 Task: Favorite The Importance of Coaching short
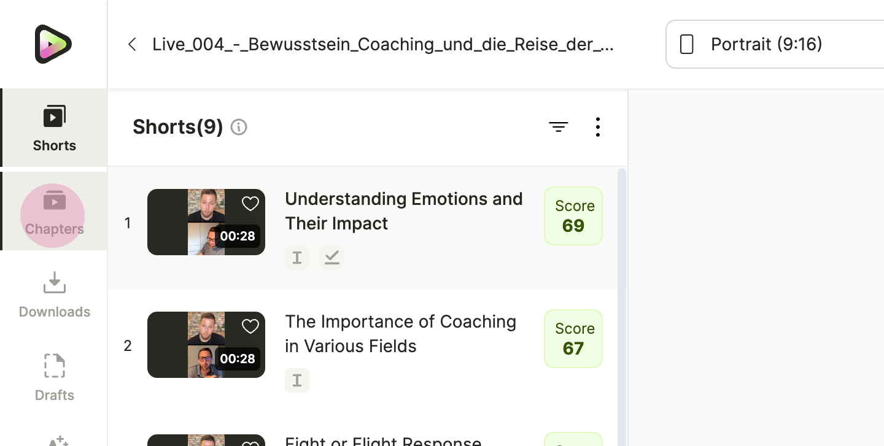point(250,326)
